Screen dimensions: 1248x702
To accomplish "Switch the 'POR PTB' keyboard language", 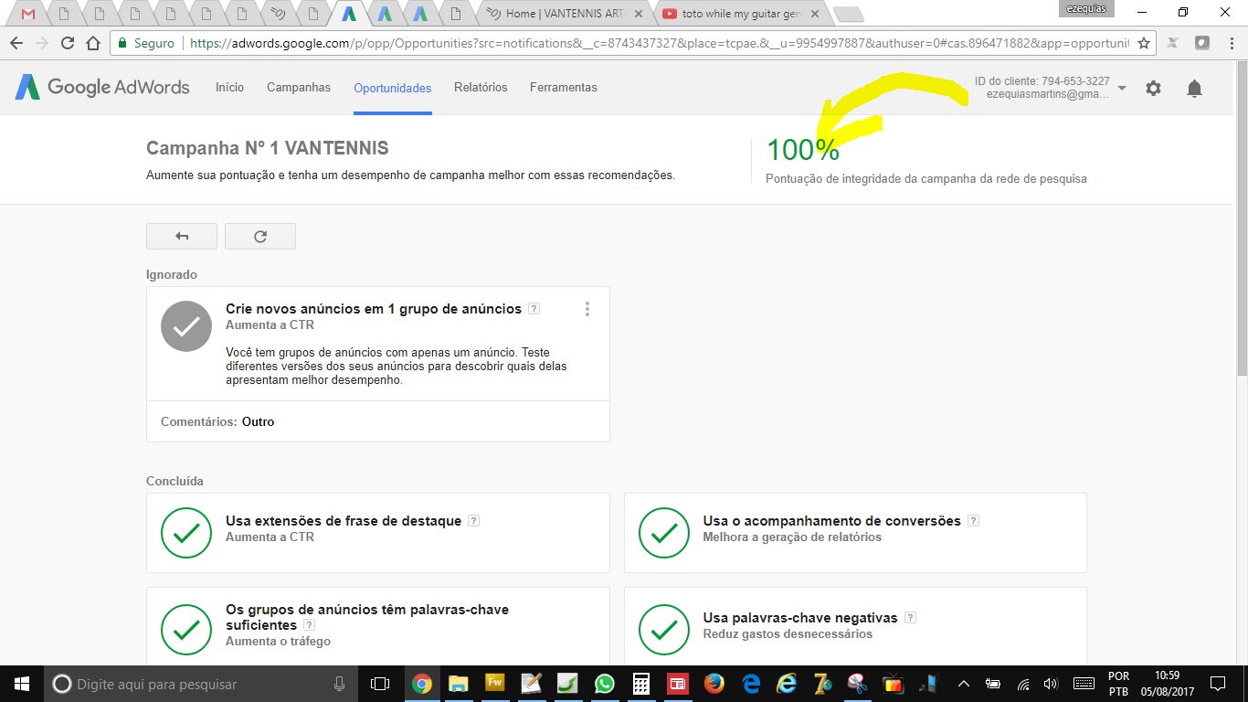I will tap(1118, 684).
